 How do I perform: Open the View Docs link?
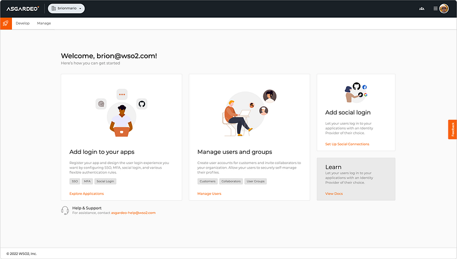click(x=334, y=194)
